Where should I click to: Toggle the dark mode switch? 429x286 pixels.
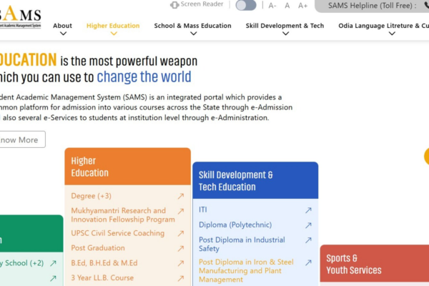pyautogui.click(x=245, y=6)
